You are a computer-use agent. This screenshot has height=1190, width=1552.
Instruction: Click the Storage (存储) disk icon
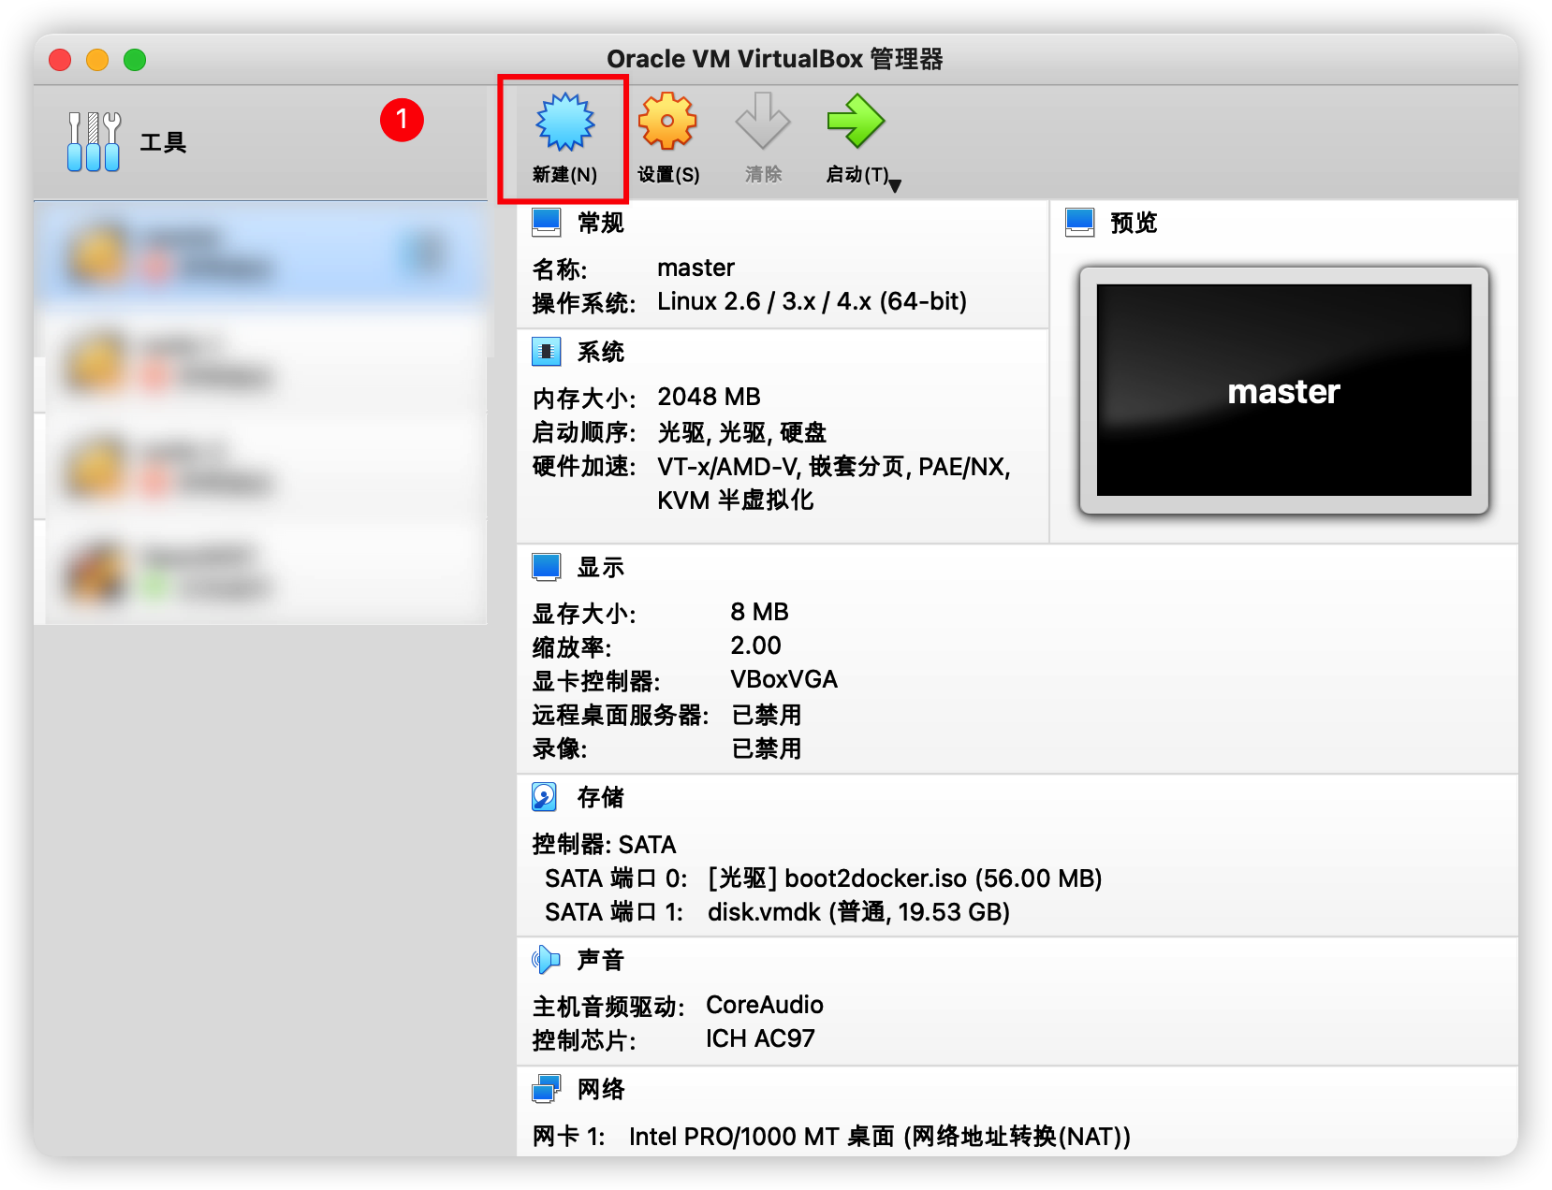(545, 797)
